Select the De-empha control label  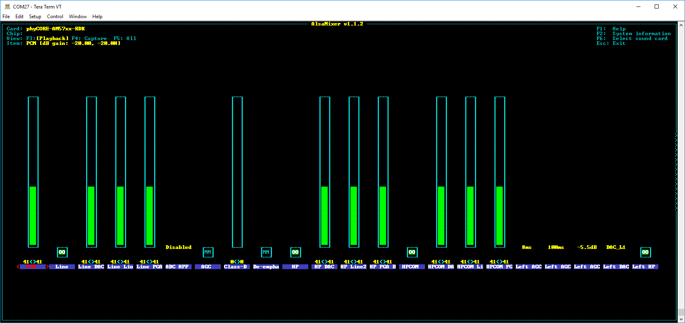266,267
